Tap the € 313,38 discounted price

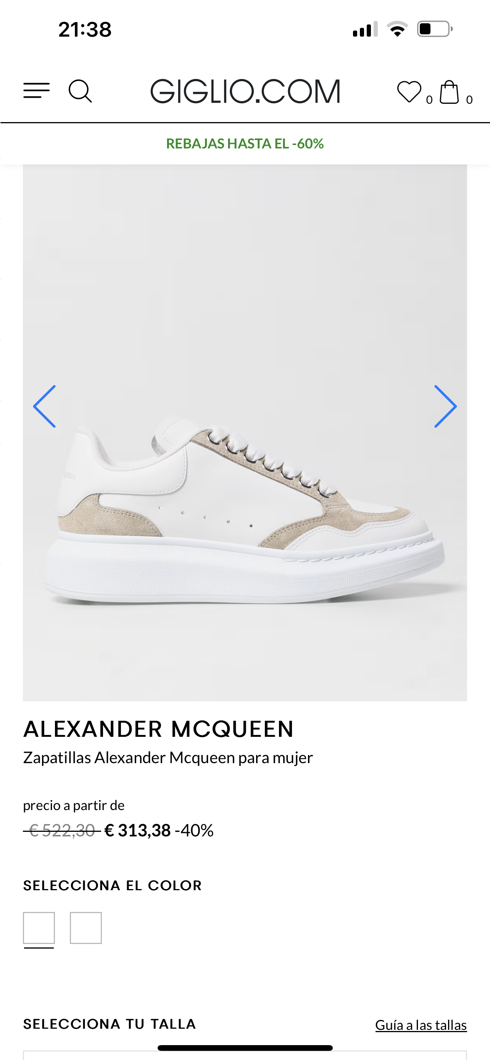[x=137, y=830]
